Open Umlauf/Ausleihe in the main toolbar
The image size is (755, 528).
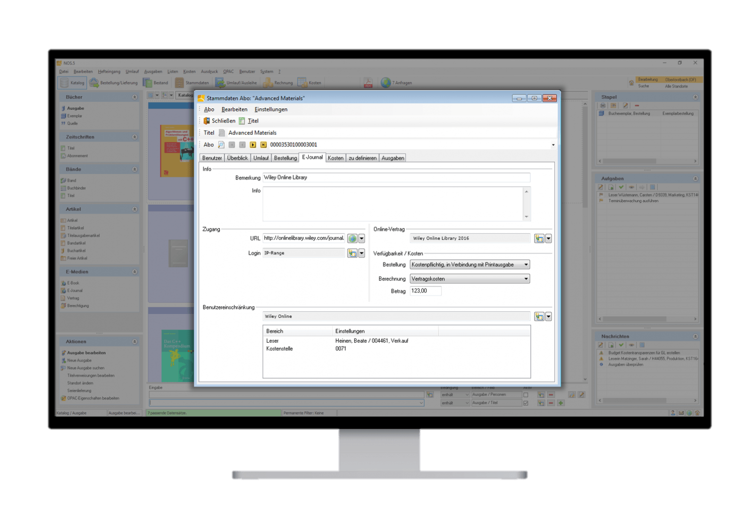point(236,83)
